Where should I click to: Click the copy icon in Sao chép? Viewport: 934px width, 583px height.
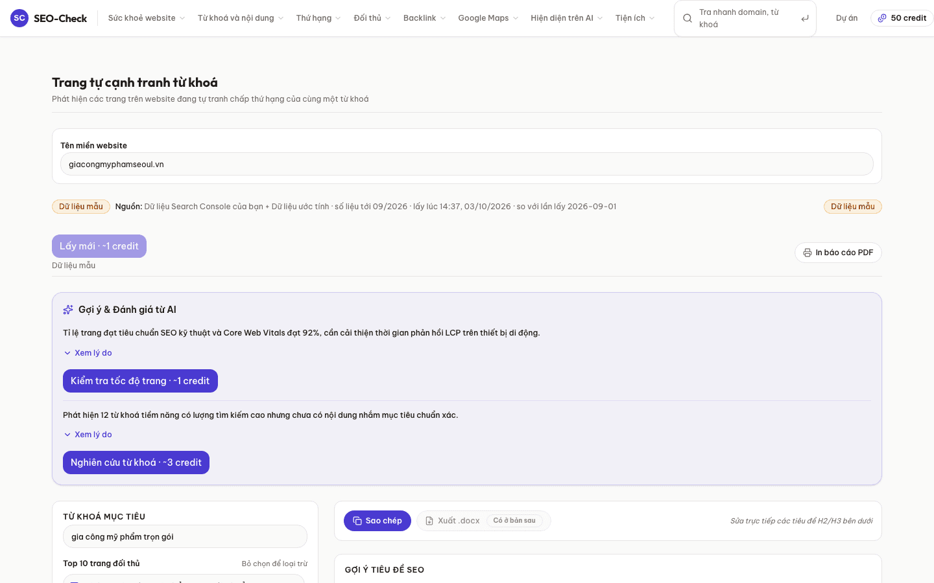[x=357, y=521]
